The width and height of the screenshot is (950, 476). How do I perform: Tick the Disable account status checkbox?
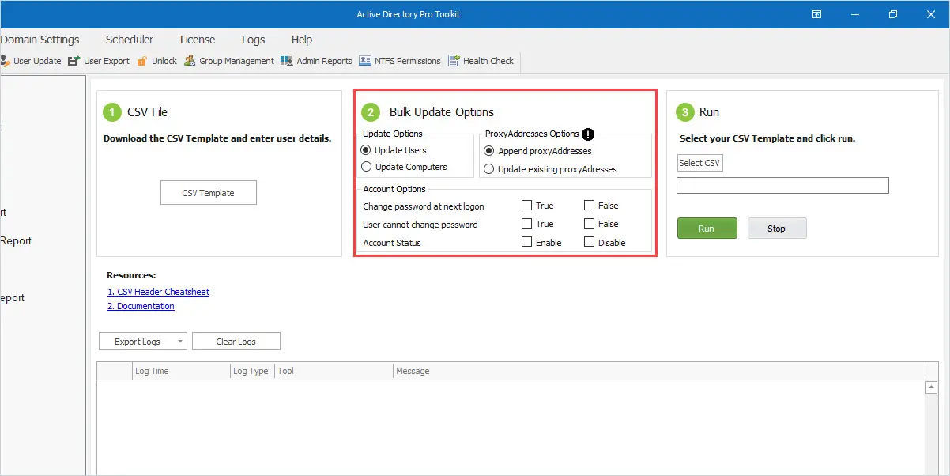[x=589, y=242]
